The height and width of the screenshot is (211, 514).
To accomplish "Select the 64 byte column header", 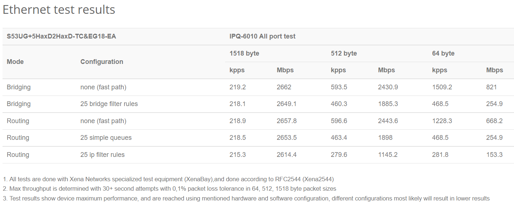I will coord(443,53).
